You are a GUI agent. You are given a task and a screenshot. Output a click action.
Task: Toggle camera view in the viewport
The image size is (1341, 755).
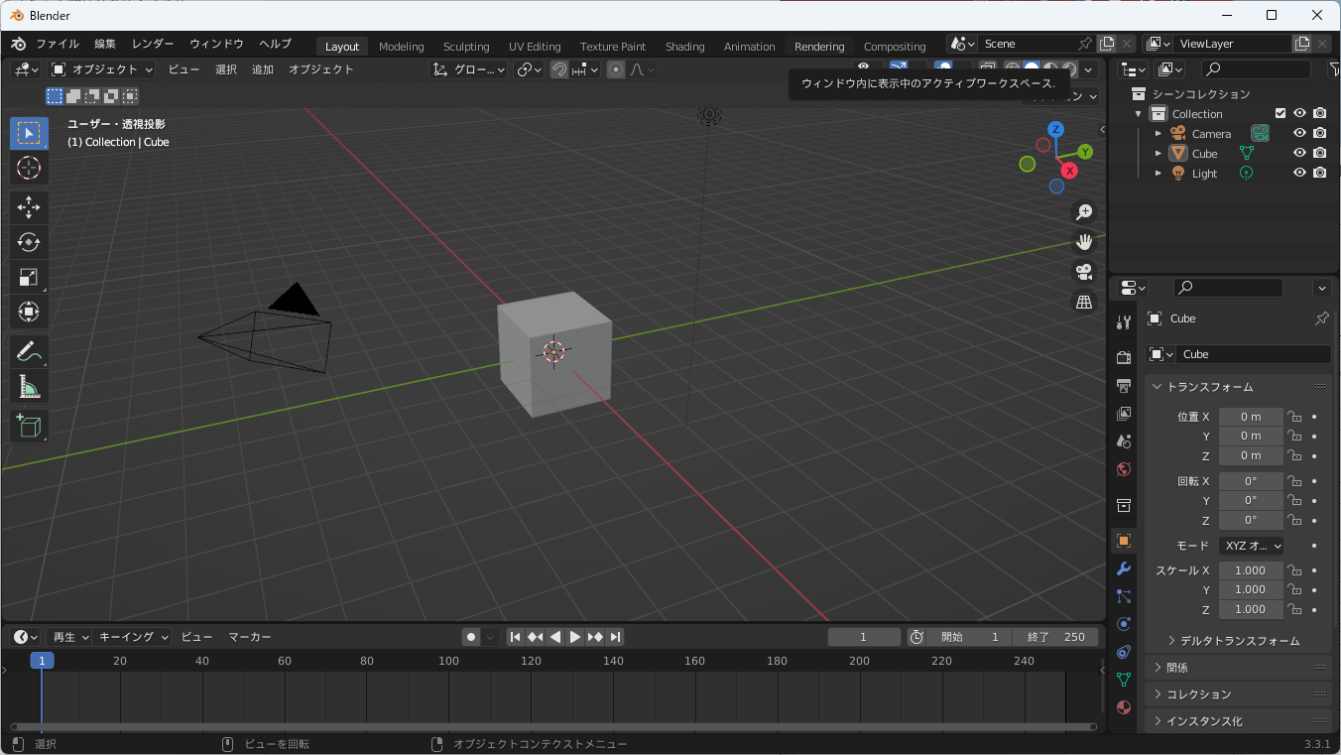pos(1084,271)
